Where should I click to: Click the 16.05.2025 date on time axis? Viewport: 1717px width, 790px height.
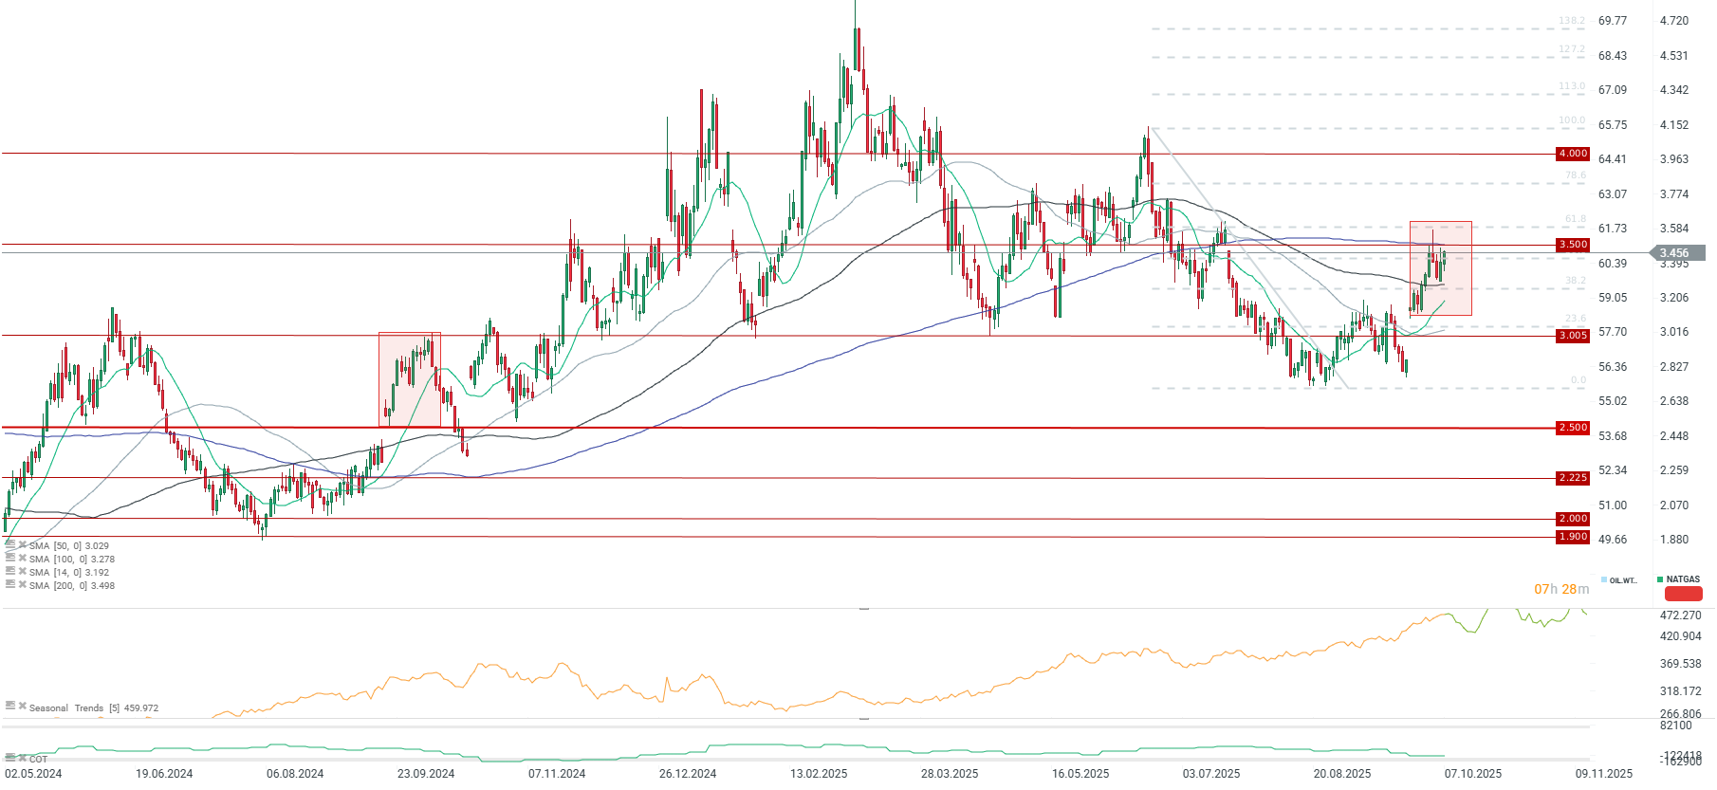tap(1080, 774)
